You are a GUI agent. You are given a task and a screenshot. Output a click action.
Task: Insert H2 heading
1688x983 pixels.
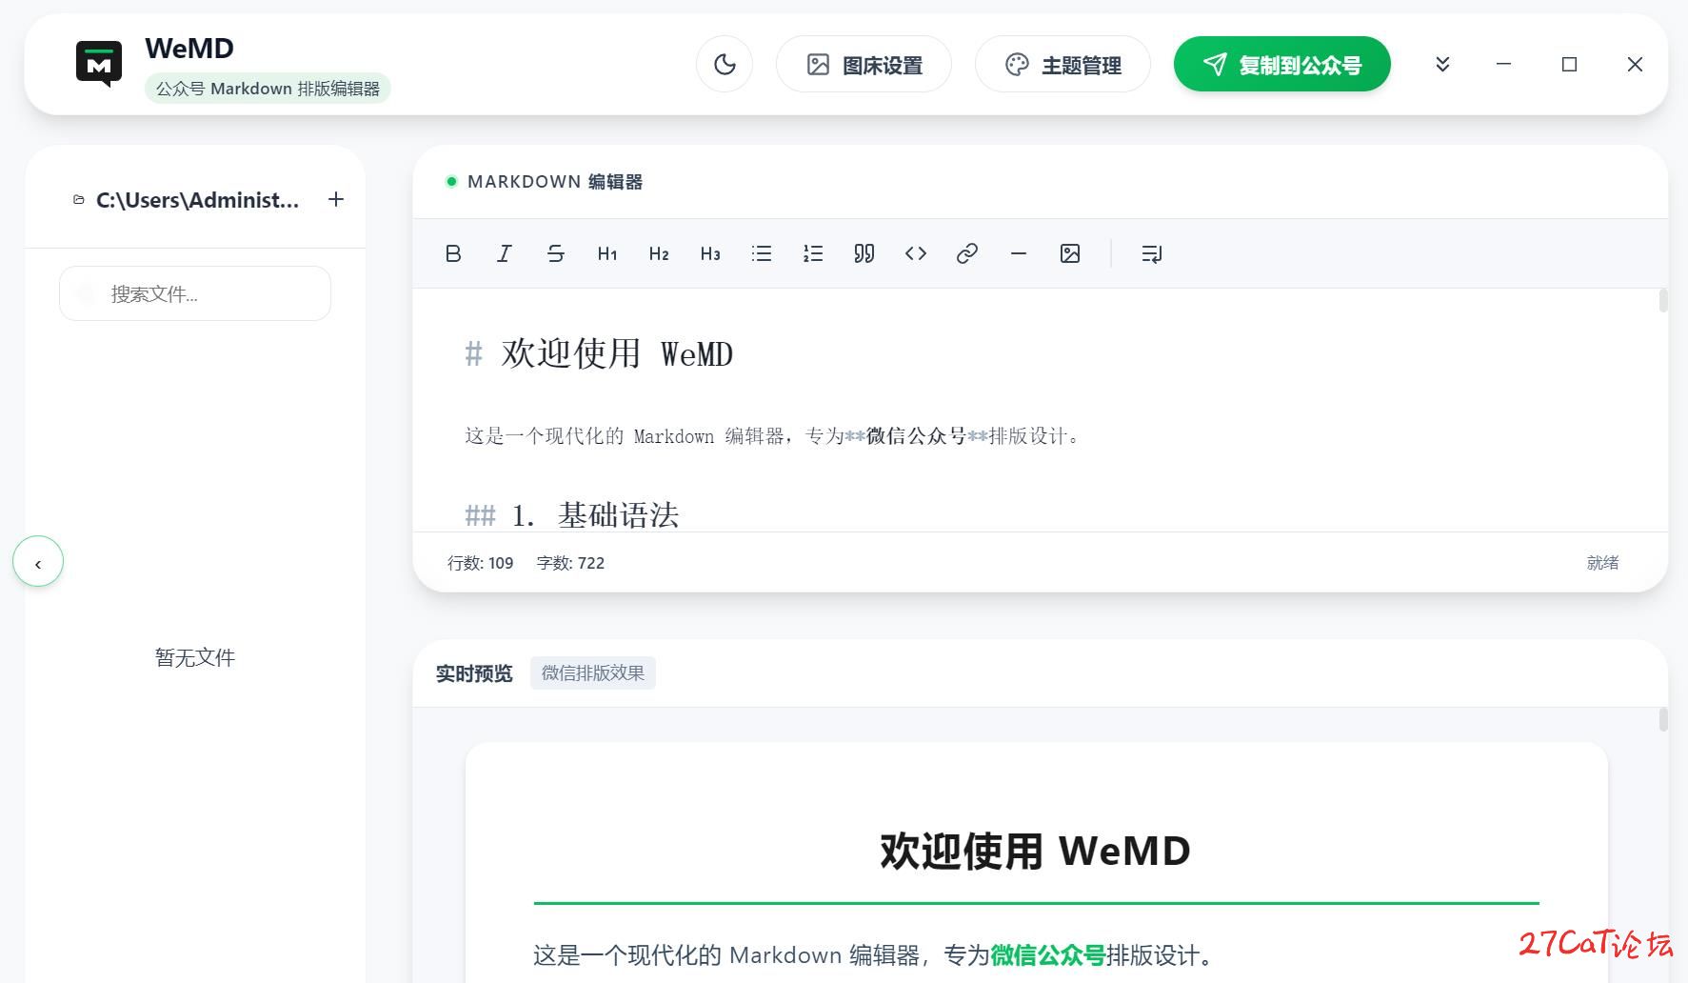[659, 253]
